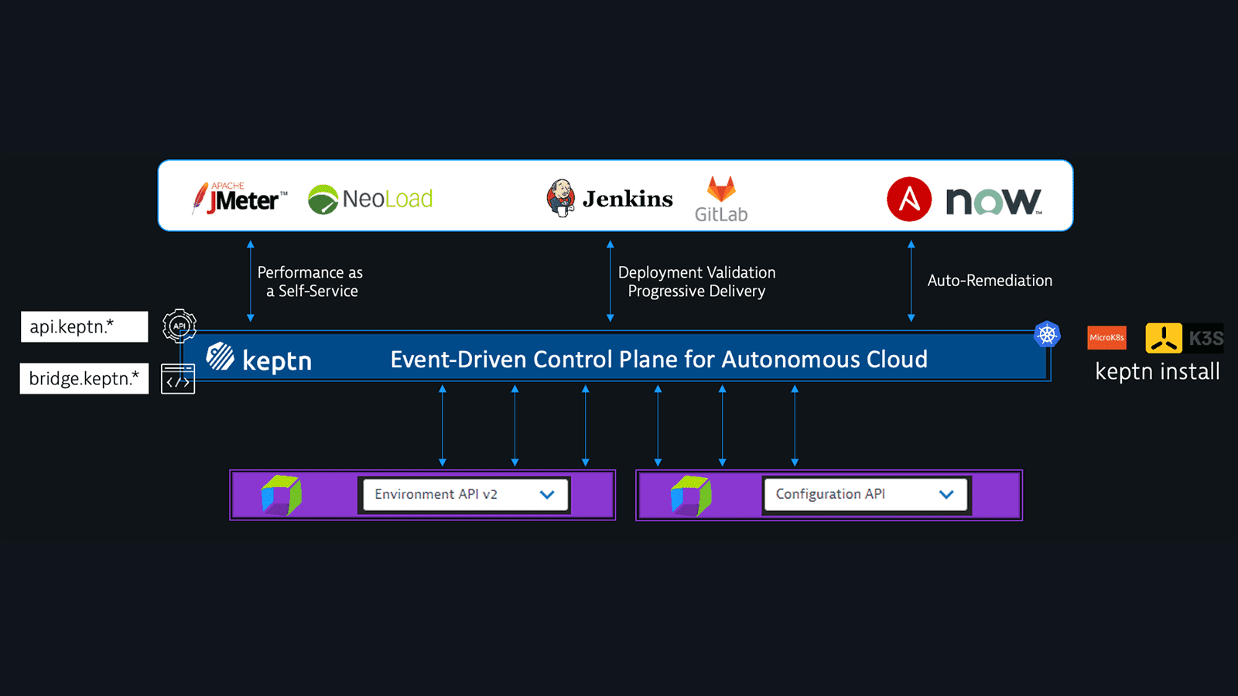The height and width of the screenshot is (696, 1238).
Task: Click the code window bridge icon
Action: coord(178,379)
